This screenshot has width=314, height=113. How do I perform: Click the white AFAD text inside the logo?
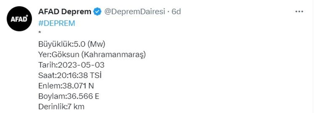coord(19,19)
